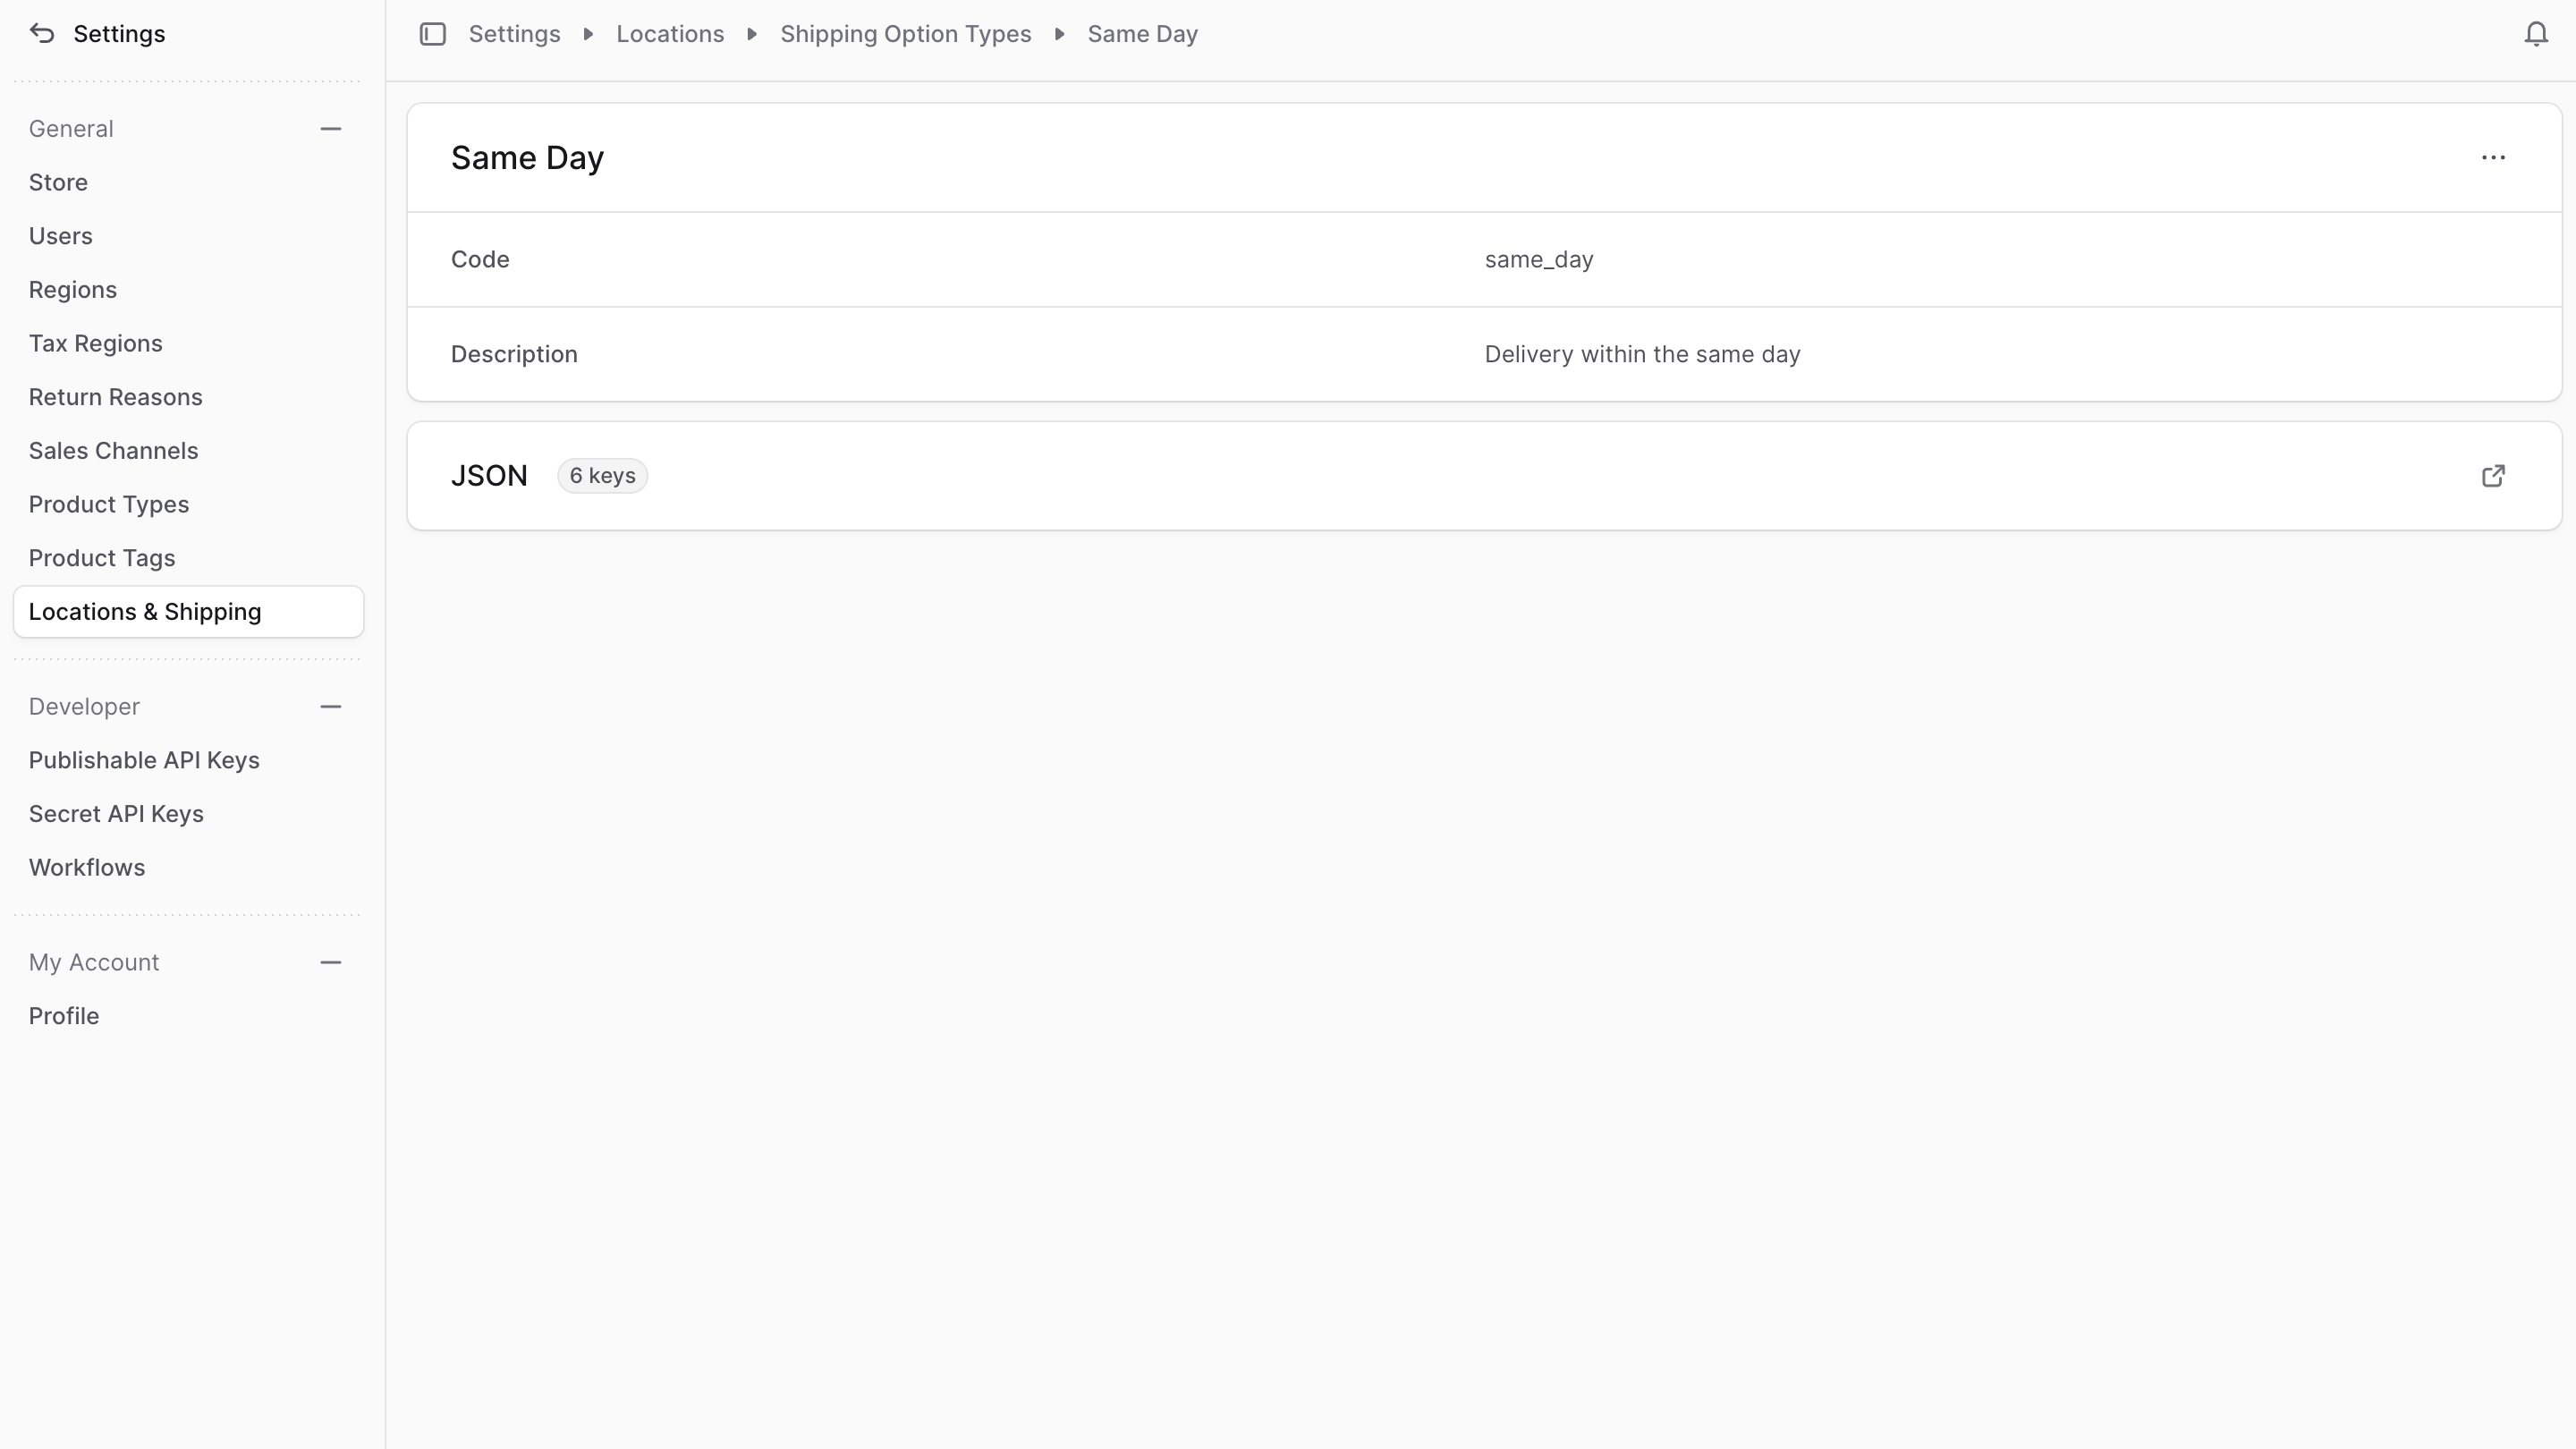Collapse the My Account section

coord(331,961)
